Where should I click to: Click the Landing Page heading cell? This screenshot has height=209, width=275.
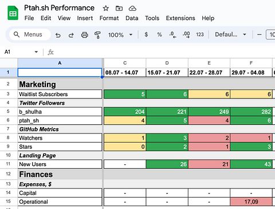(x=60, y=155)
